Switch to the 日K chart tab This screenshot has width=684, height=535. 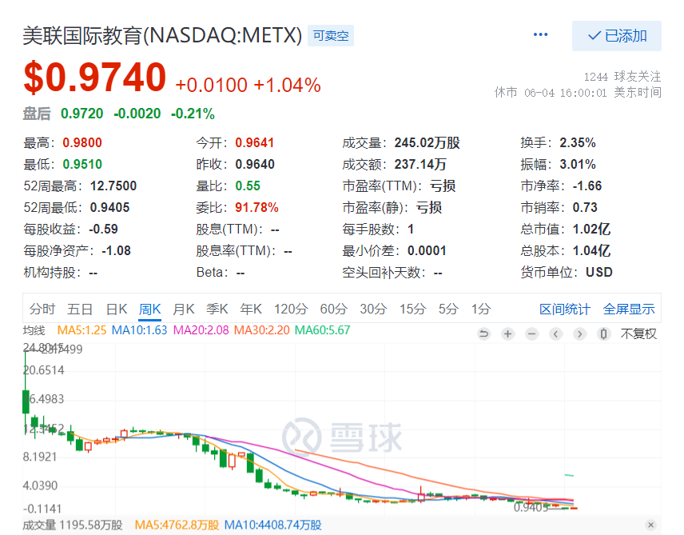117,309
